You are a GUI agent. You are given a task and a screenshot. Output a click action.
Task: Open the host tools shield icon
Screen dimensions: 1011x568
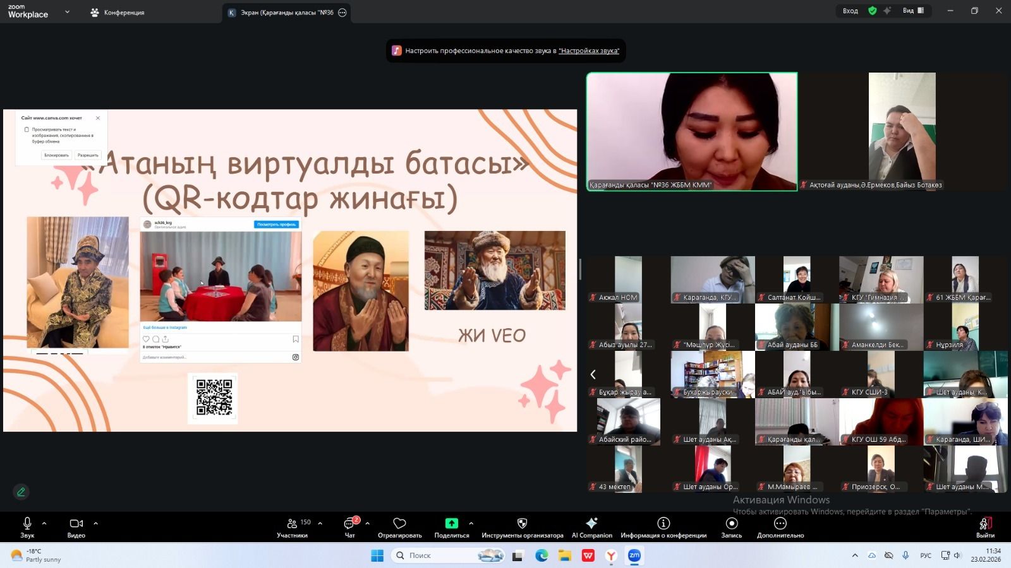point(522,523)
